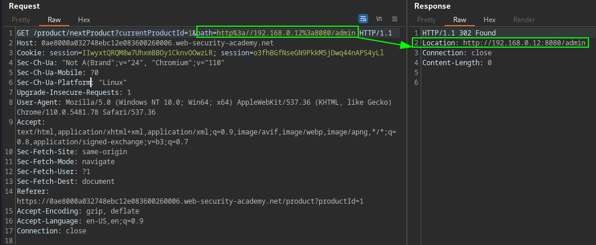596x245 pixels.
Task: Click the Accept-Language header line
Action: pyautogui.click(x=80, y=221)
